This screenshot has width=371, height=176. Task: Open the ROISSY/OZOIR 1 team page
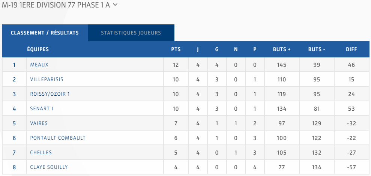coord(50,94)
